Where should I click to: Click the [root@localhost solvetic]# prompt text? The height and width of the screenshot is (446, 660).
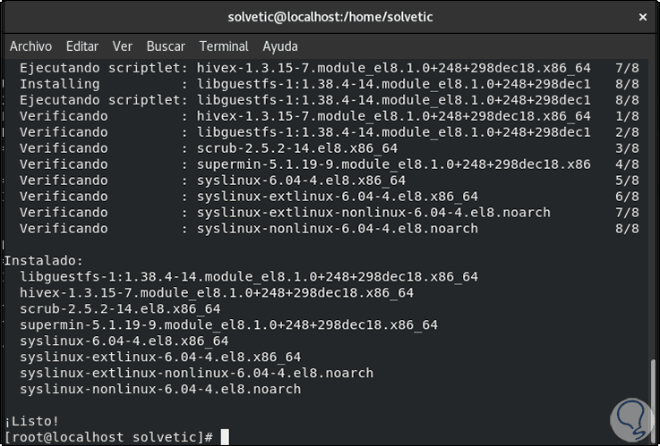click(108, 437)
